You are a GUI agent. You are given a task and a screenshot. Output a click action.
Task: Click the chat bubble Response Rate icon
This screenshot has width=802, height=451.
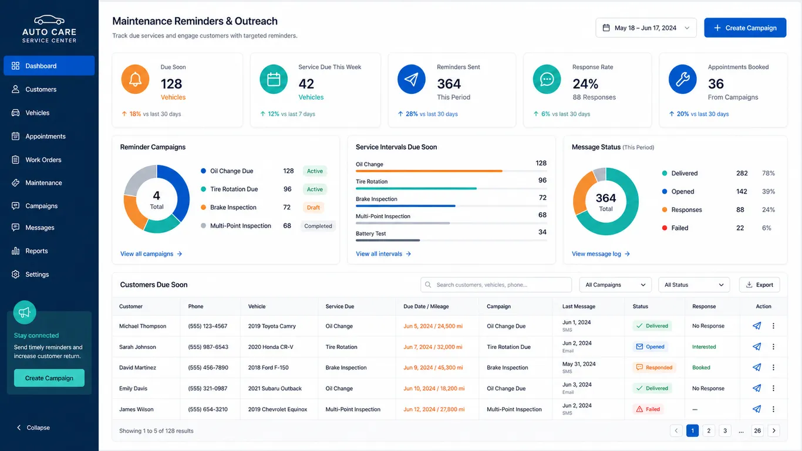coord(547,80)
